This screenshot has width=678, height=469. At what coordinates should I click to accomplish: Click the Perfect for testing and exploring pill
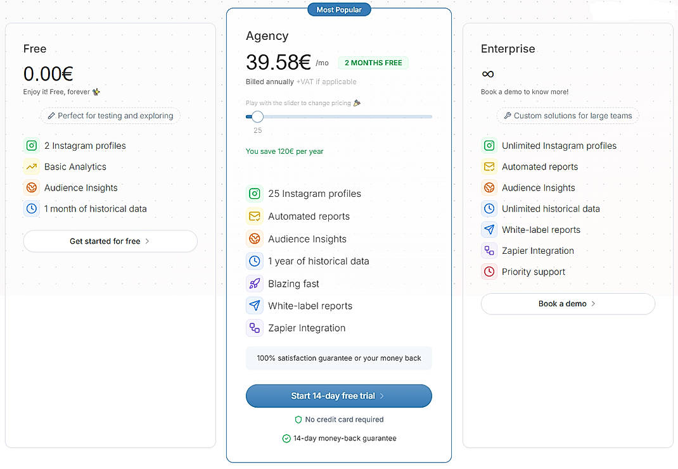point(110,116)
